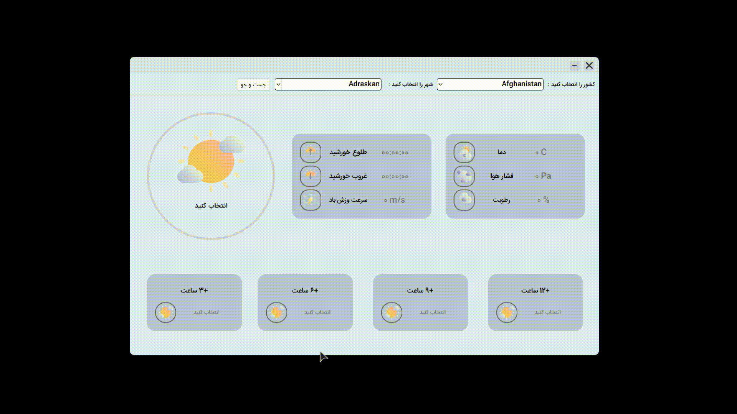Click the +9 hours forecast weather icon
Image resolution: width=737 pixels, height=414 pixels.
(x=392, y=312)
